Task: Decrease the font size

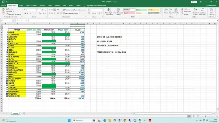Action: (x=45, y=10)
